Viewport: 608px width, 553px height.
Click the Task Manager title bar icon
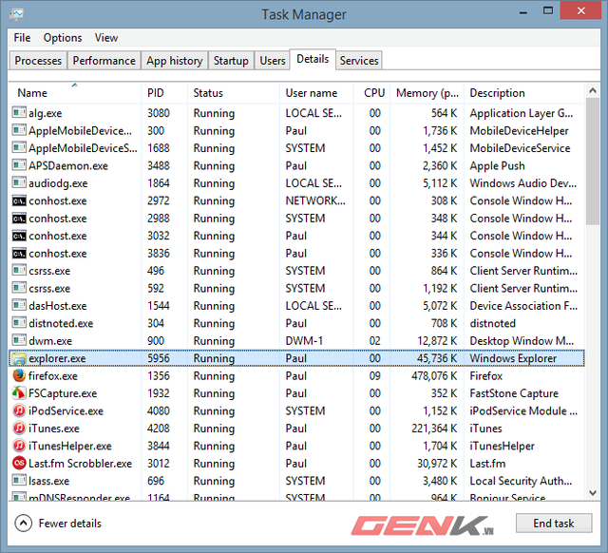click(x=17, y=14)
